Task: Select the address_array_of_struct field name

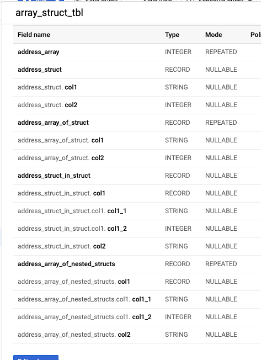Action: 53,123
